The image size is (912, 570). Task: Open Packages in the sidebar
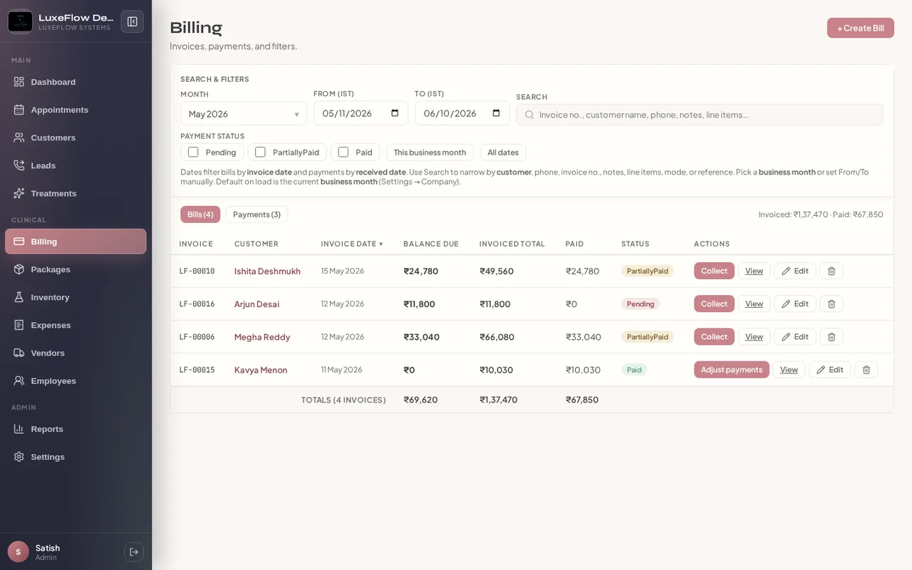point(76,269)
